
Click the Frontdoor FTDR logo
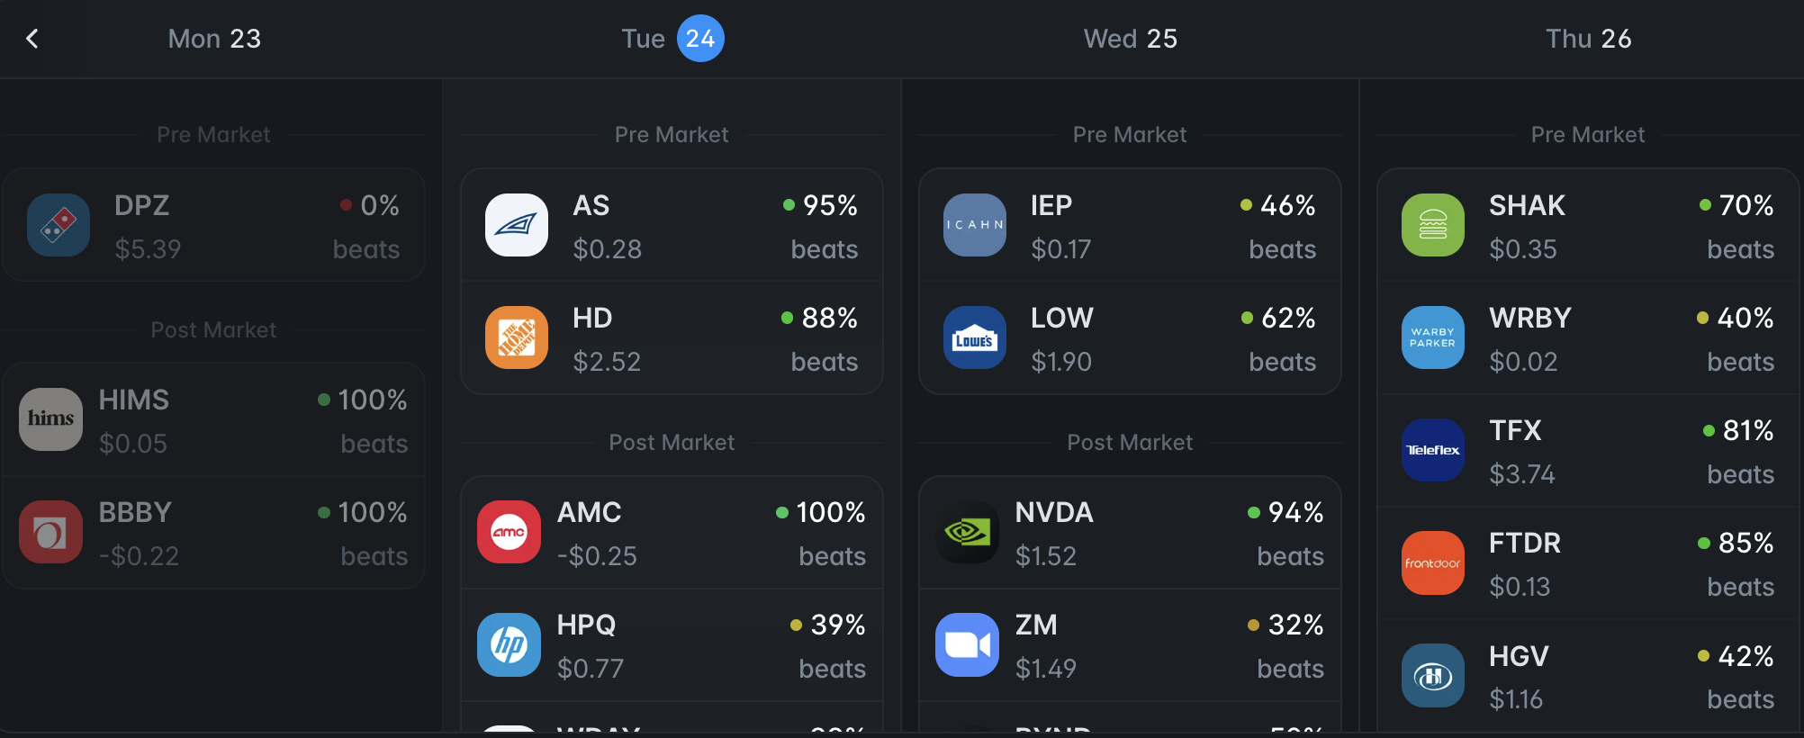(1432, 562)
